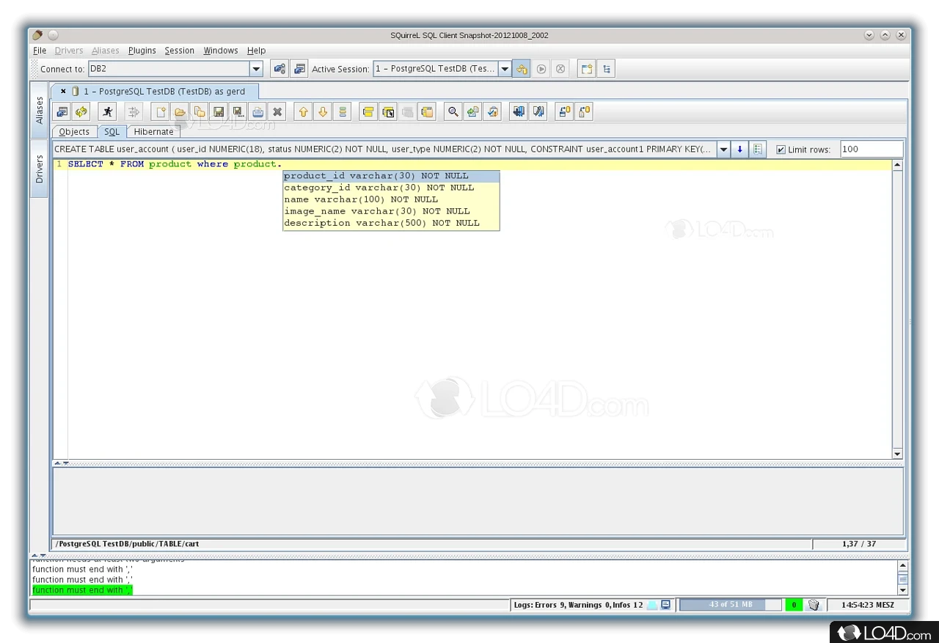Screen dimensions: 939x643
Task: Select product_id from the completion list
Action: [376, 176]
